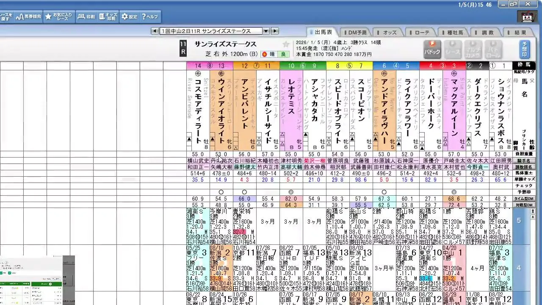Click the greyed レース video button
Viewport: 542px width, 305px height.
click(x=452, y=50)
